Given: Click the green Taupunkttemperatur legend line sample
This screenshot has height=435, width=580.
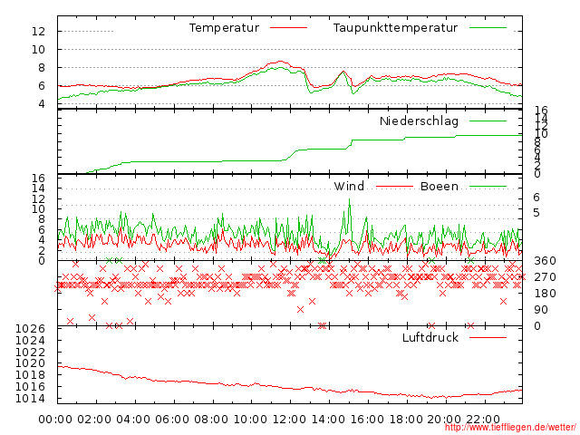Looking at the screenshot, I should click(x=488, y=28).
